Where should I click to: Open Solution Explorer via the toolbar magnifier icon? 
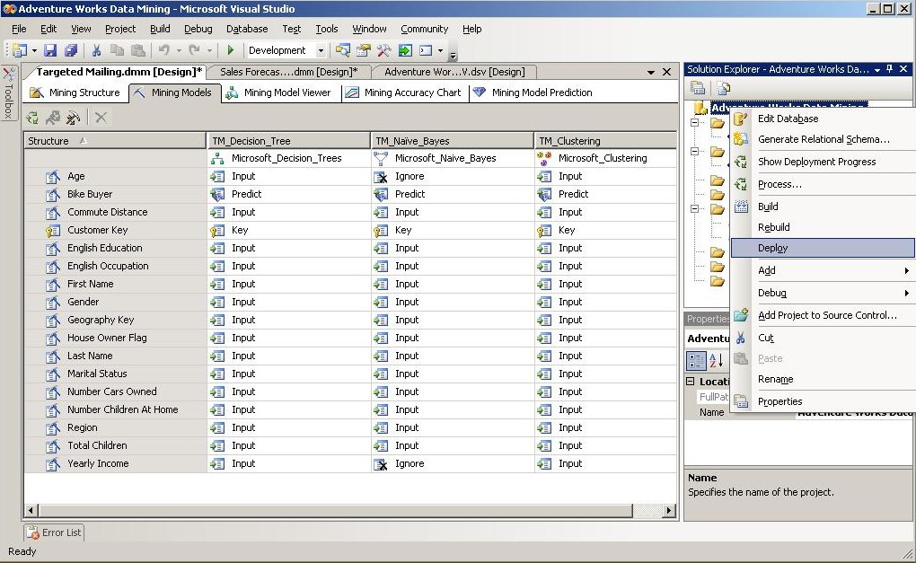[343, 50]
